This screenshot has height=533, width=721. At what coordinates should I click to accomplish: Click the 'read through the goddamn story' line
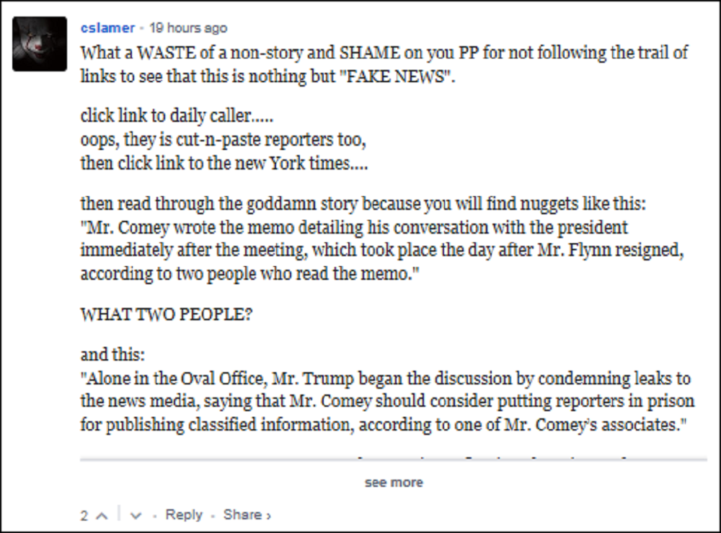pos(363,204)
